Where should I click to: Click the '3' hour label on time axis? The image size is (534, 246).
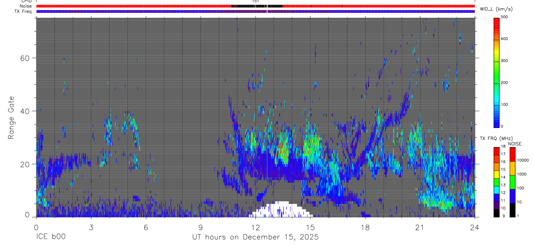click(91, 227)
